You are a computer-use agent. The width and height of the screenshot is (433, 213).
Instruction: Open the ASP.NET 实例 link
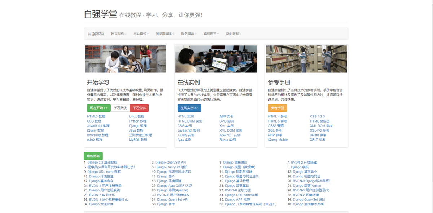point(230,135)
